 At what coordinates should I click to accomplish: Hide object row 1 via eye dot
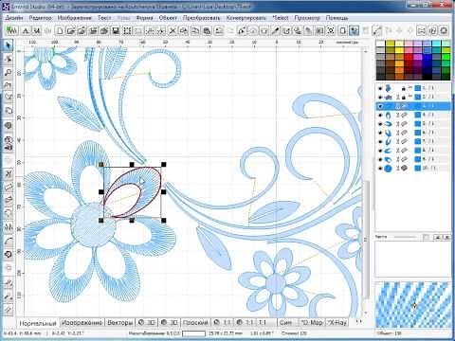[380, 88]
